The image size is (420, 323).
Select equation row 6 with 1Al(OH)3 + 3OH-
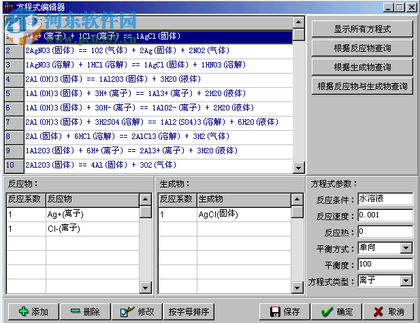point(159,108)
